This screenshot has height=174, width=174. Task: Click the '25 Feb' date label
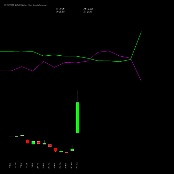[x=55, y=166]
